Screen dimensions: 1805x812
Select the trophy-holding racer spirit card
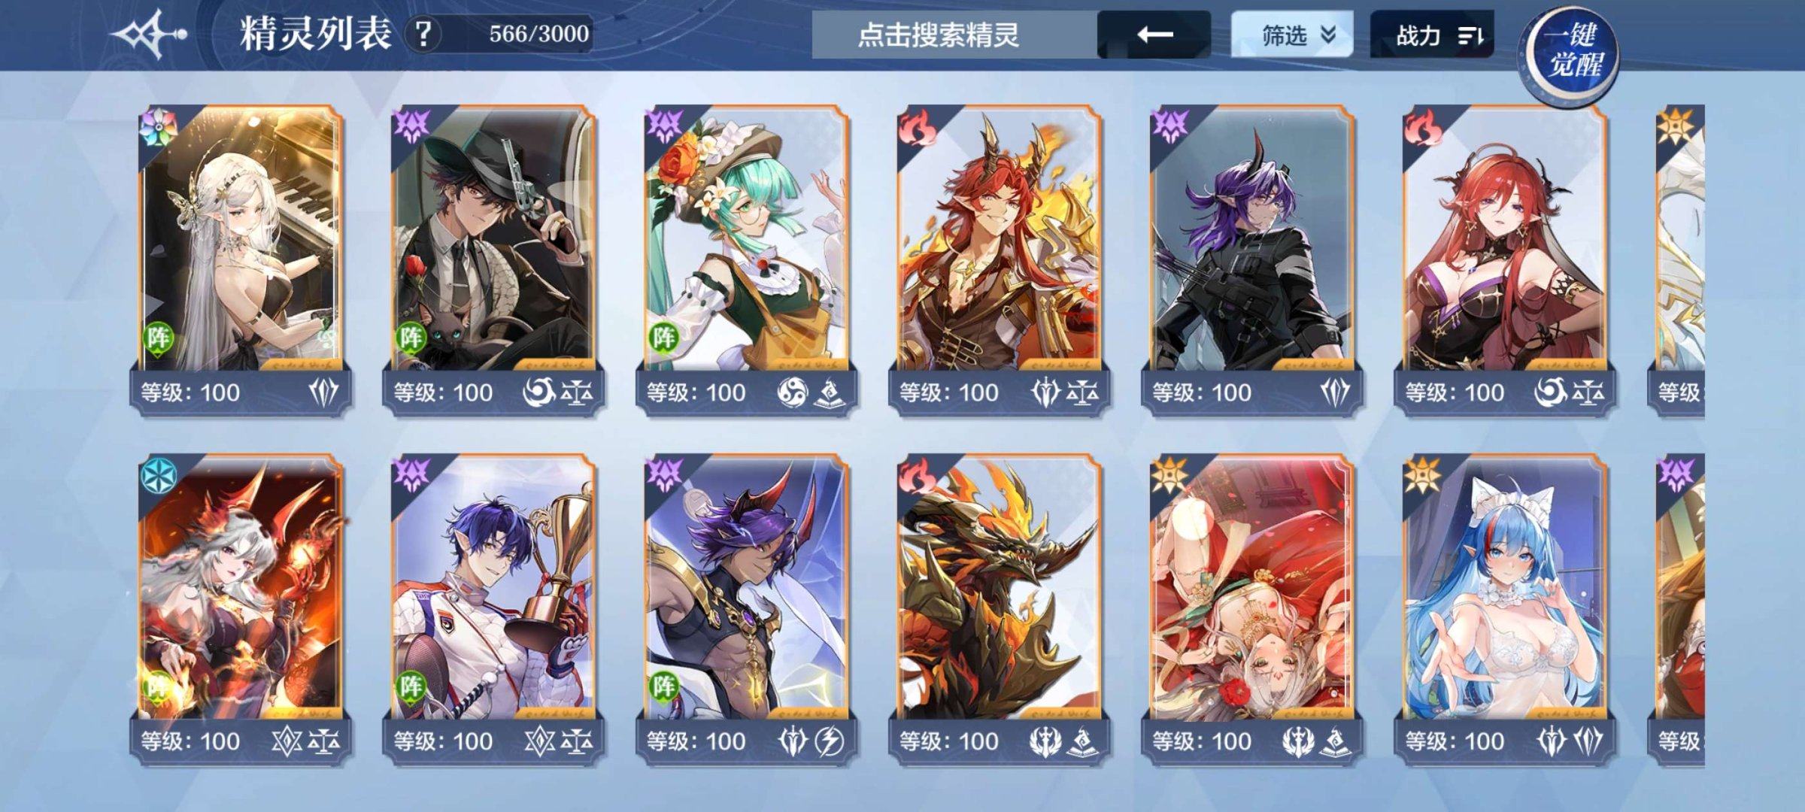[493, 609]
